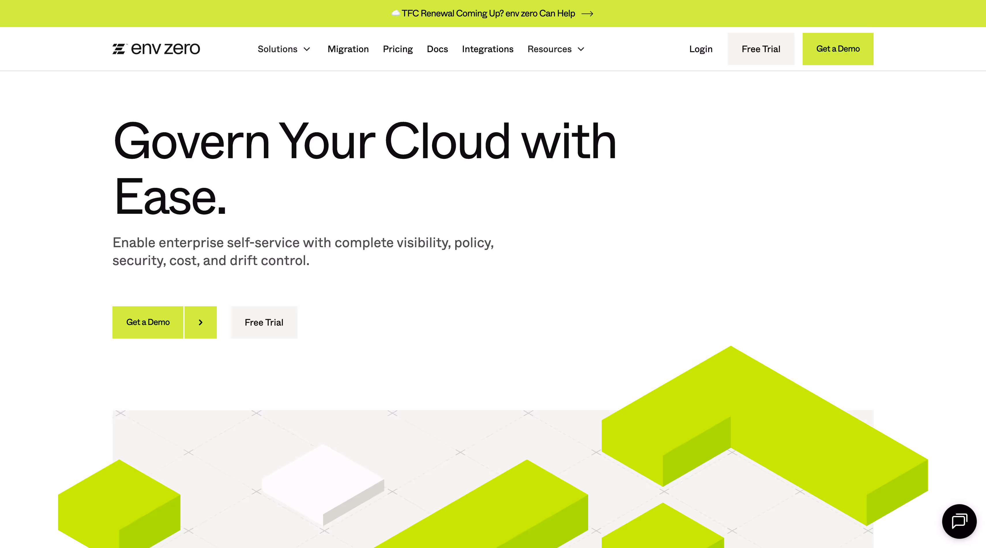Viewport: 986px width, 548px height.
Task: Open the TFC Renewal announcement link
Action: click(x=488, y=14)
